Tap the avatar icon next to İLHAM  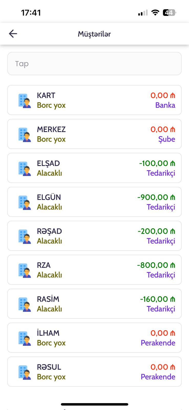pyautogui.click(x=25, y=338)
